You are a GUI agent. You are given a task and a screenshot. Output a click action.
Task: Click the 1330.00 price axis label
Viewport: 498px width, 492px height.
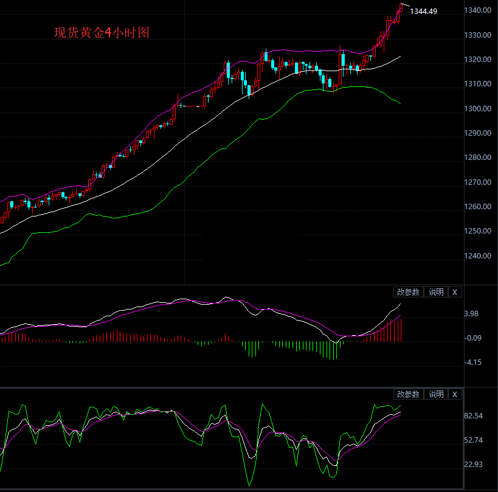pos(478,35)
